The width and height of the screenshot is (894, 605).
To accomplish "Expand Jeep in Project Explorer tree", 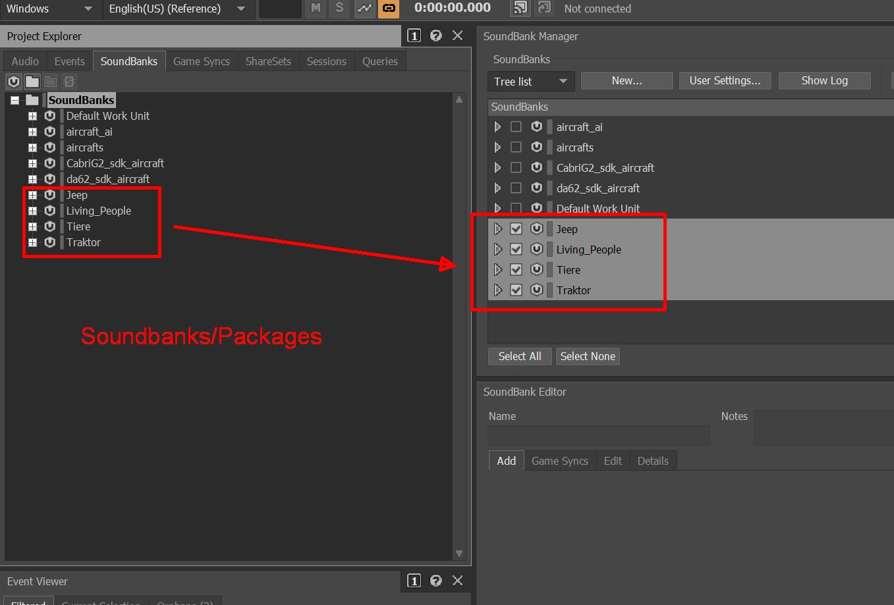I will [x=32, y=195].
